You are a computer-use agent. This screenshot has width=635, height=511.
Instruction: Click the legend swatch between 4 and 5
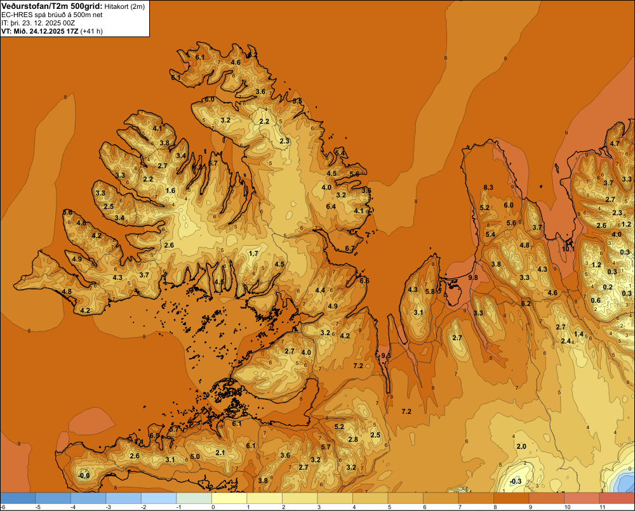[370, 498]
